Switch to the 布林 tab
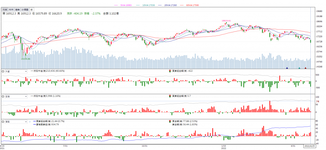 tap(11, 10)
